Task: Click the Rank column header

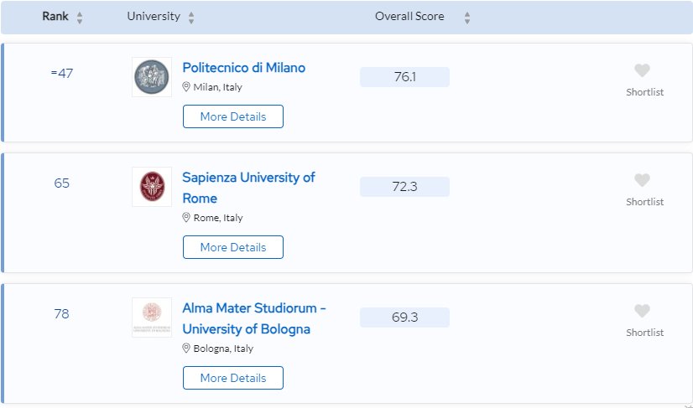Action: (55, 17)
